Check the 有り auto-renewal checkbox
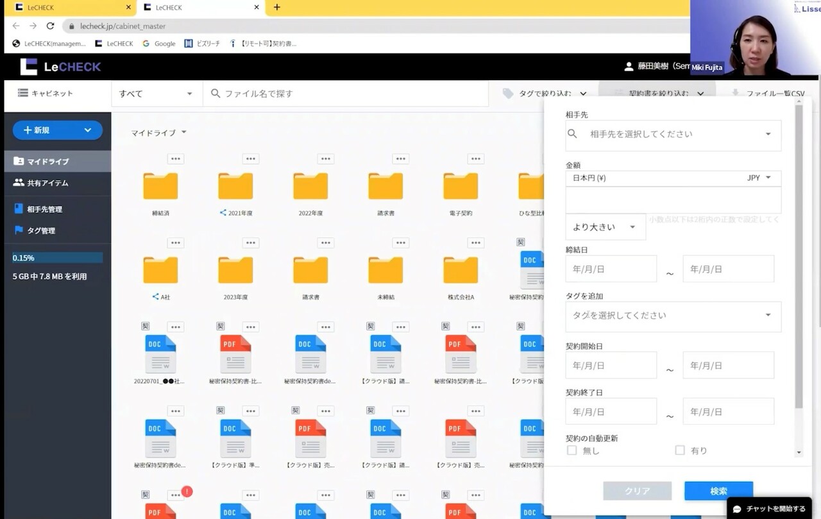The width and height of the screenshot is (821, 519). tap(680, 450)
